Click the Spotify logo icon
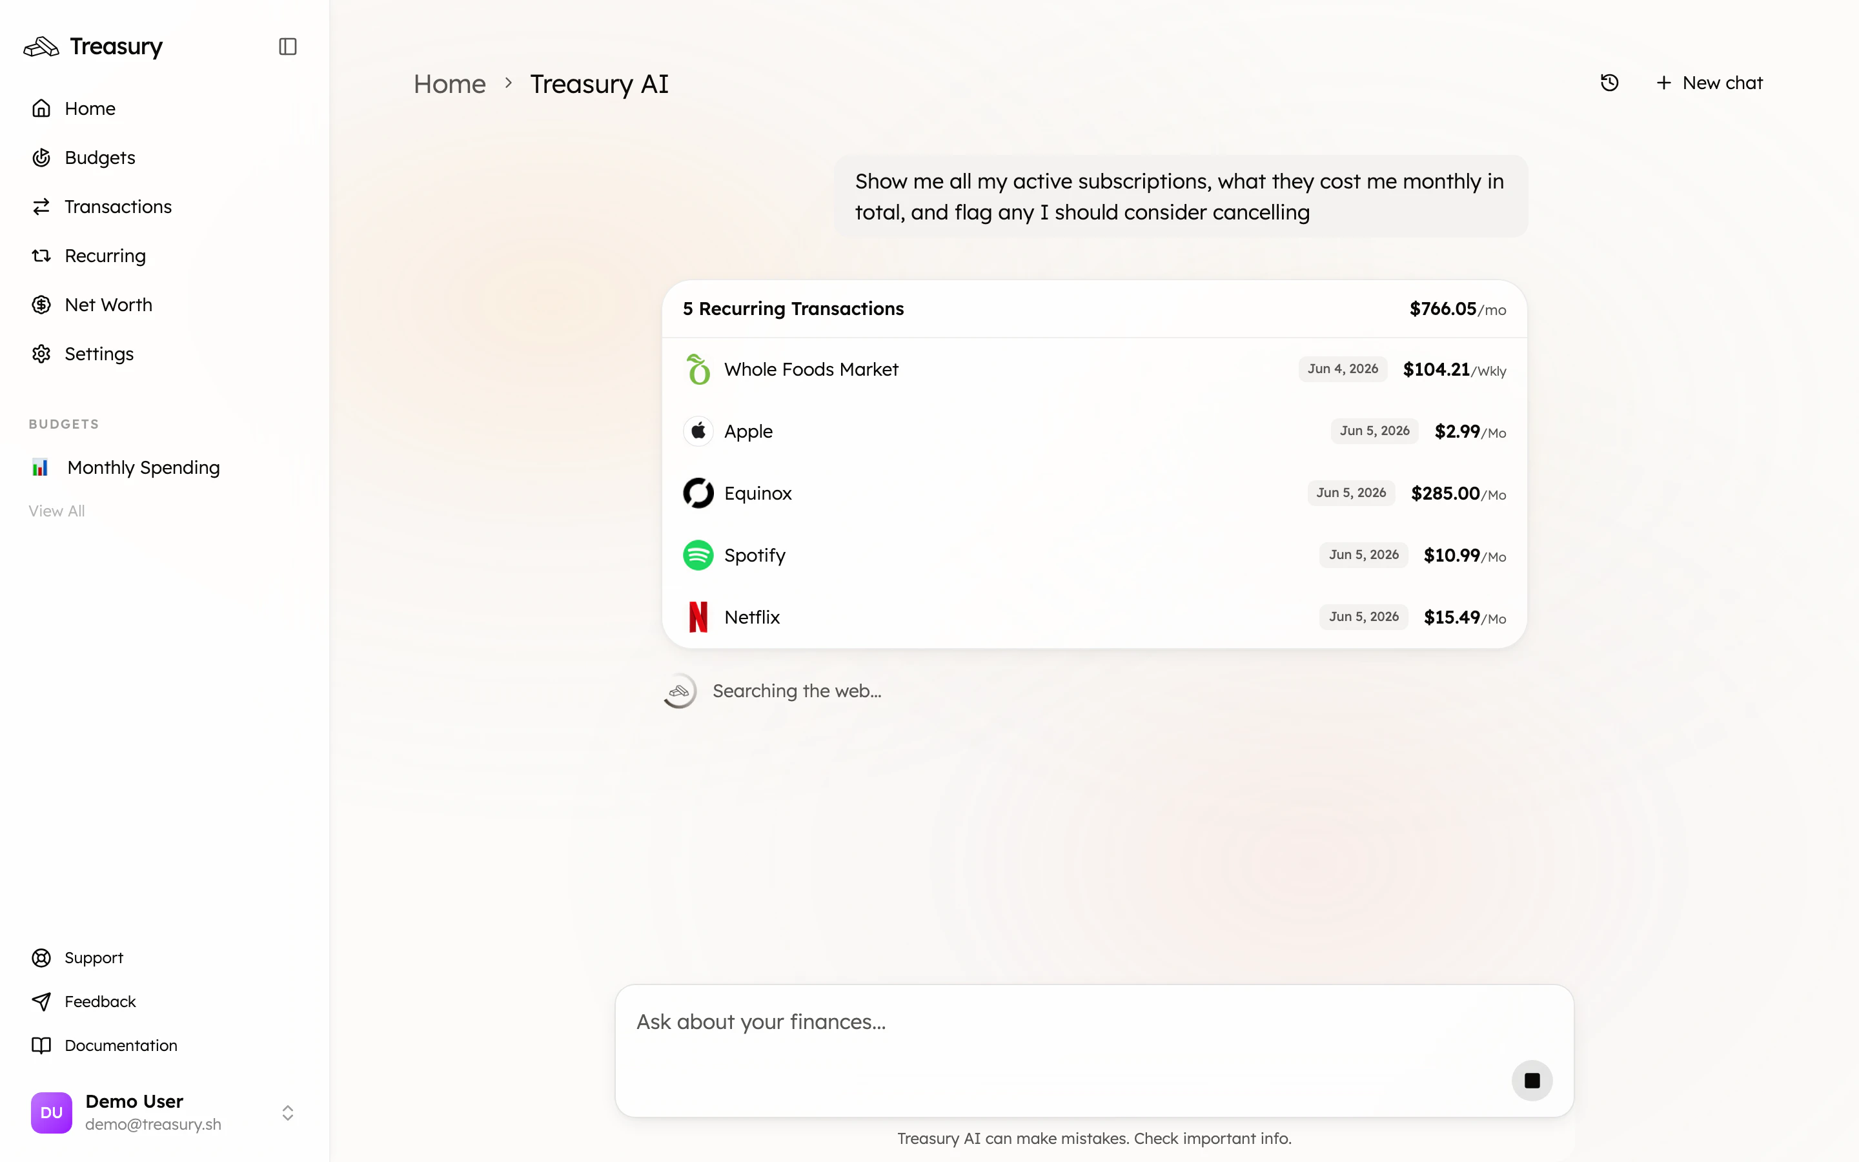 click(698, 556)
